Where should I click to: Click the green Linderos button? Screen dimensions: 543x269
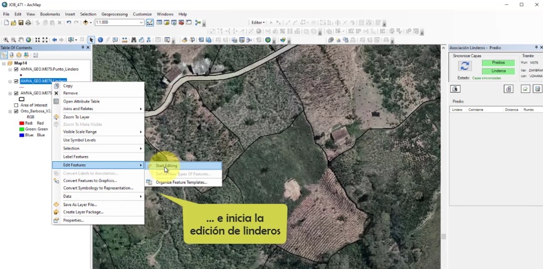click(x=498, y=71)
